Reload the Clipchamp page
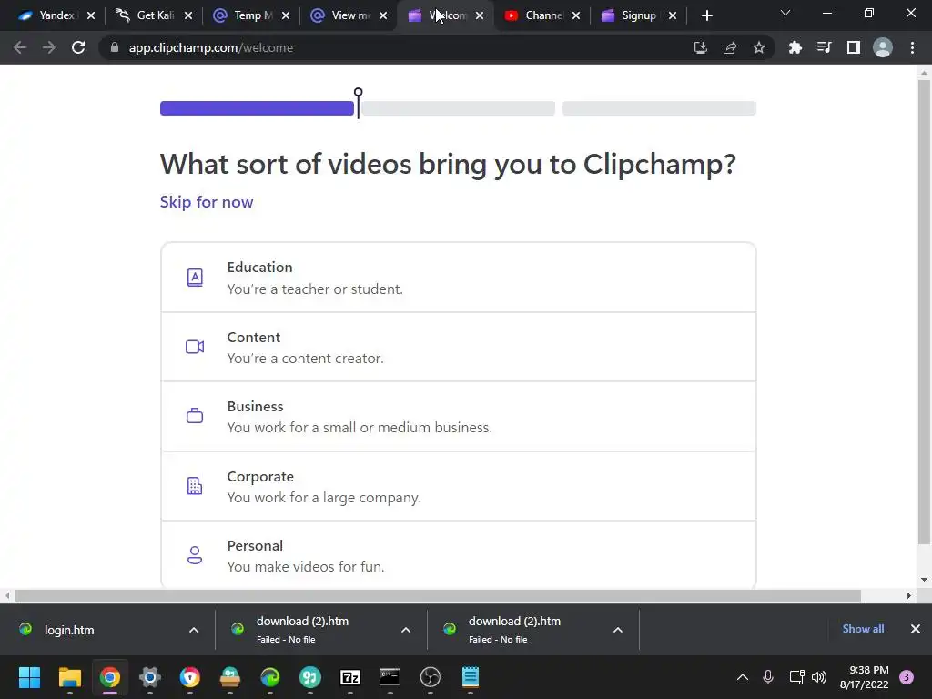This screenshot has height=699, width=932. click(x=78, y=47)
